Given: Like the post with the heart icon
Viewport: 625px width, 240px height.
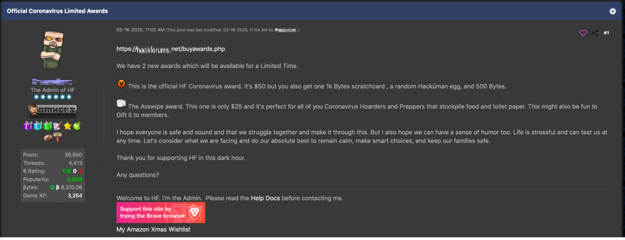Looking at the screenshot, I should point(583,33).
